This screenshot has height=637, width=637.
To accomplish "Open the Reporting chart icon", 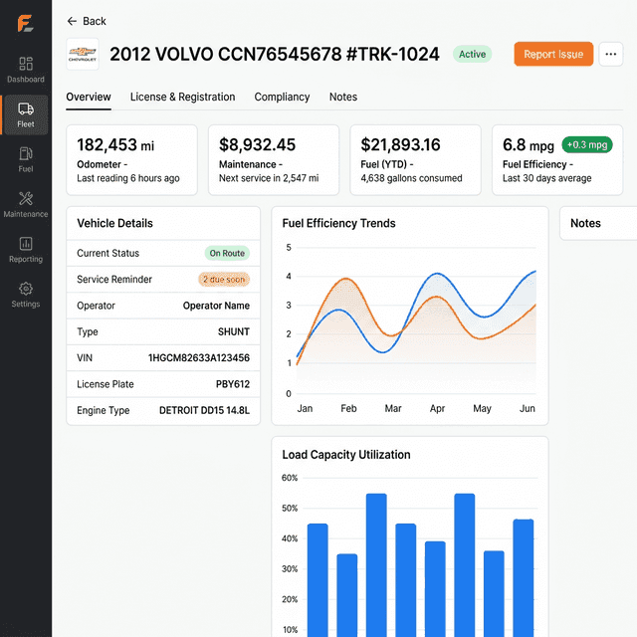I will click(x=26, y=244).
